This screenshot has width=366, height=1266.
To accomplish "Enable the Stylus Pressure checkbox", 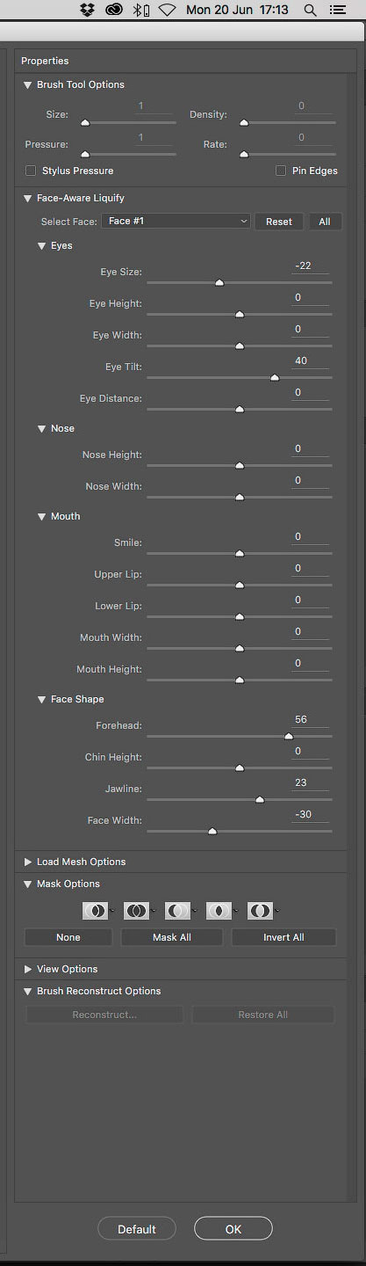I will tap(31, 171).
